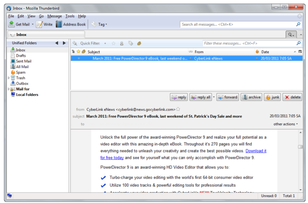
Task: Expand the other actions dropdown
Action: 285,124
